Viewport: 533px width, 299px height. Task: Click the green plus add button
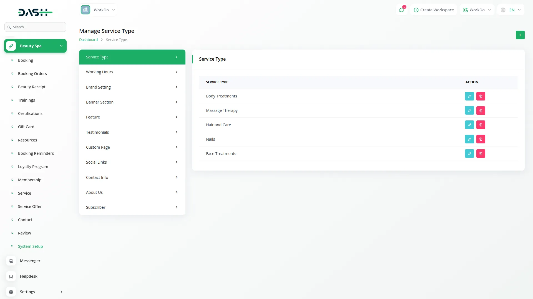520,35
